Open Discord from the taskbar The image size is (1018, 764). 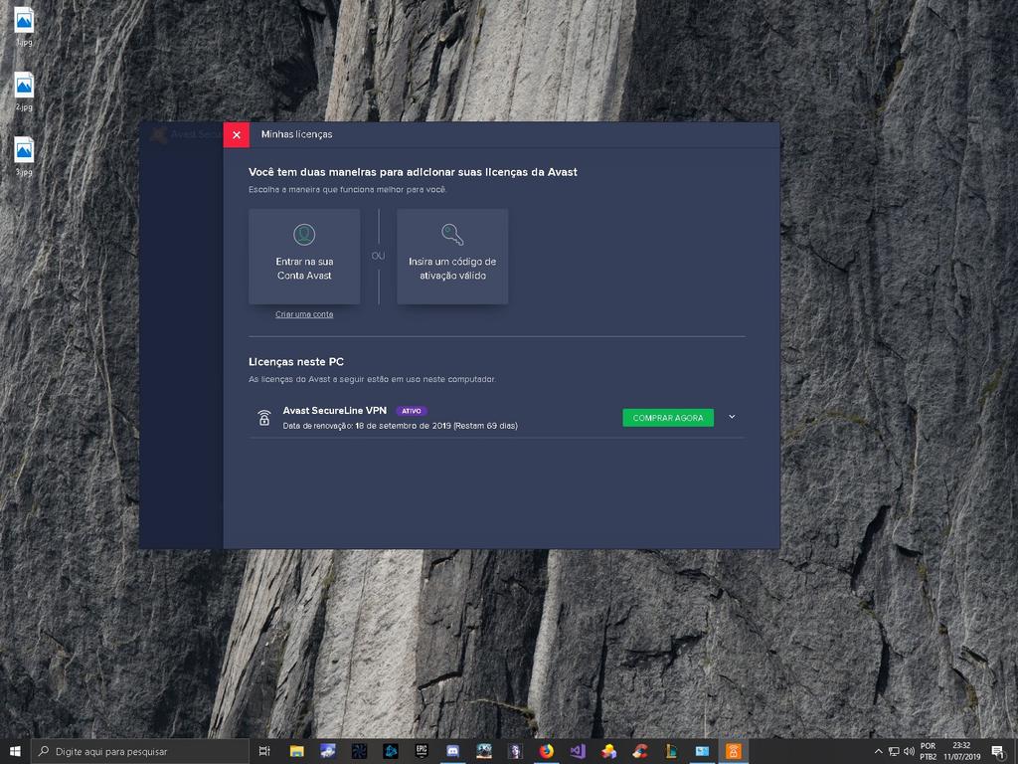point(452,751)
